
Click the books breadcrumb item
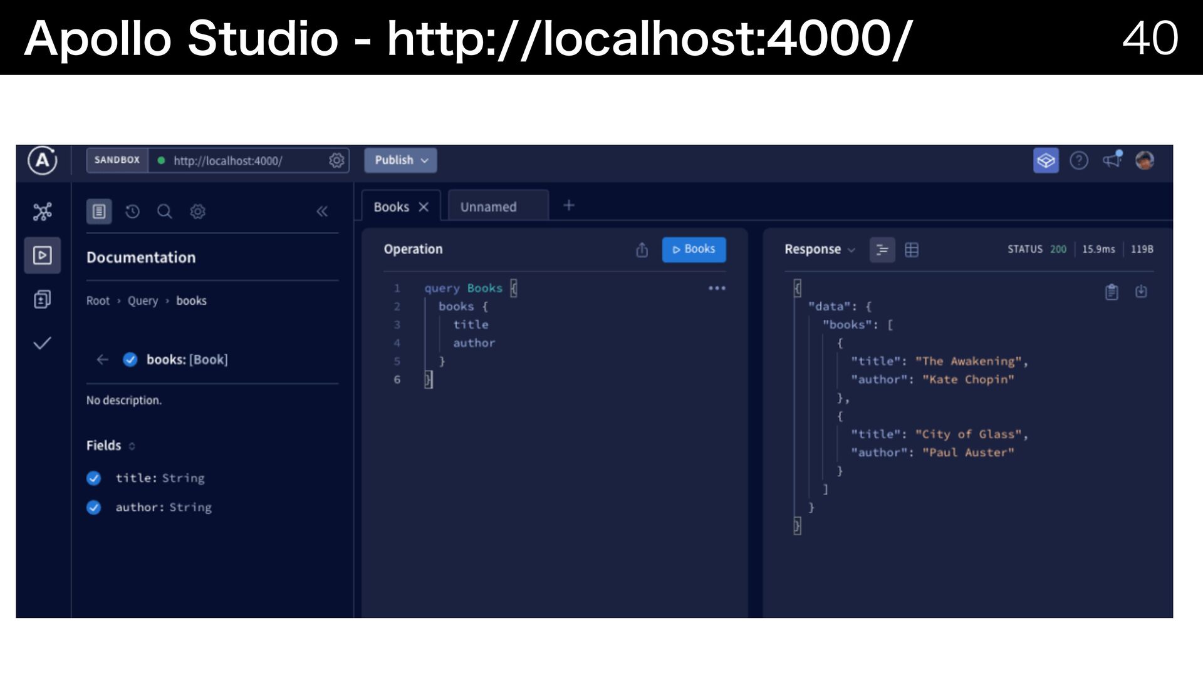click(191, 301)
